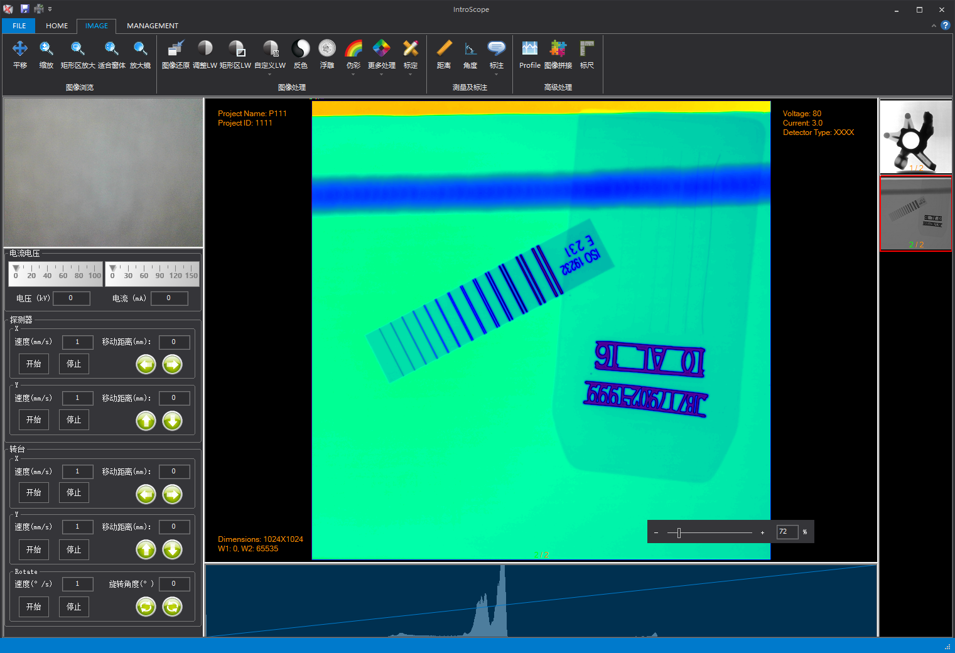This screenshot has height=653, width=955.
Task: Click the 电压 voltage kV slider
Action: [x=55, y=274]
